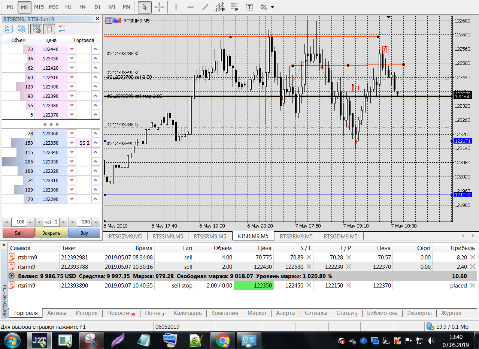Open the objects dropdown arrow in toolbar
The image size is (479, 349).
pyautogui.click(x=272, y=7)
